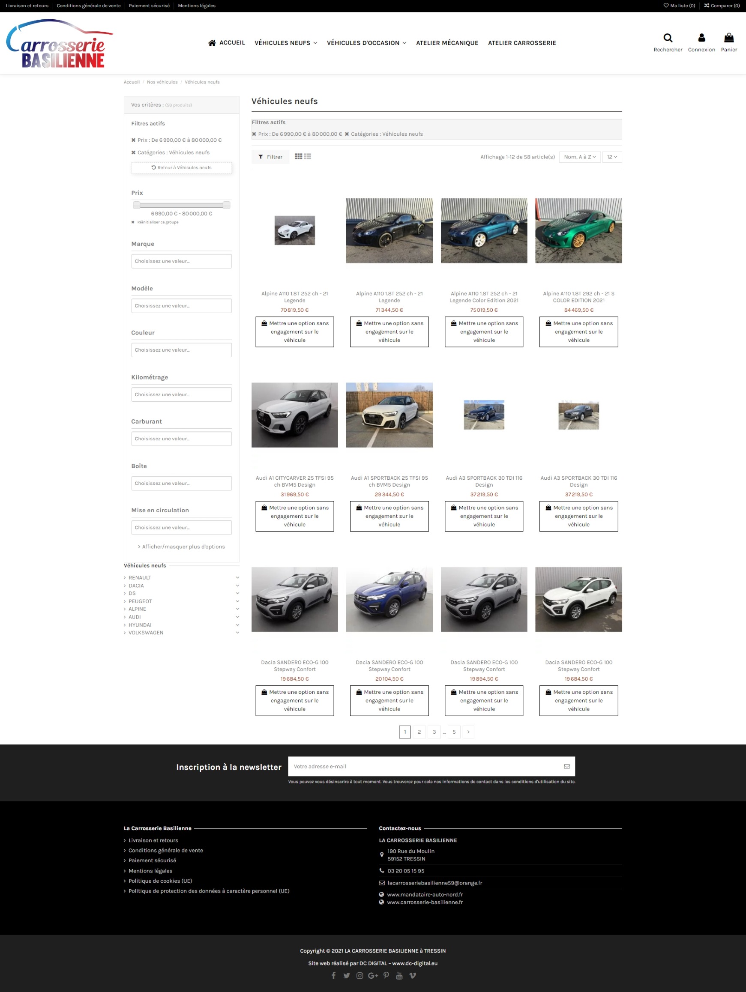This screenshot has width=746, height=992.
Task: Expand the VOLKSWAGEN category arrow
Action: point(237,633)
